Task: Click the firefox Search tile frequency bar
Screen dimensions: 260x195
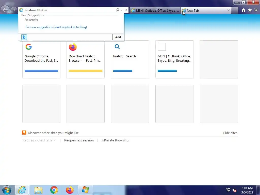Action: pos(123,71)
